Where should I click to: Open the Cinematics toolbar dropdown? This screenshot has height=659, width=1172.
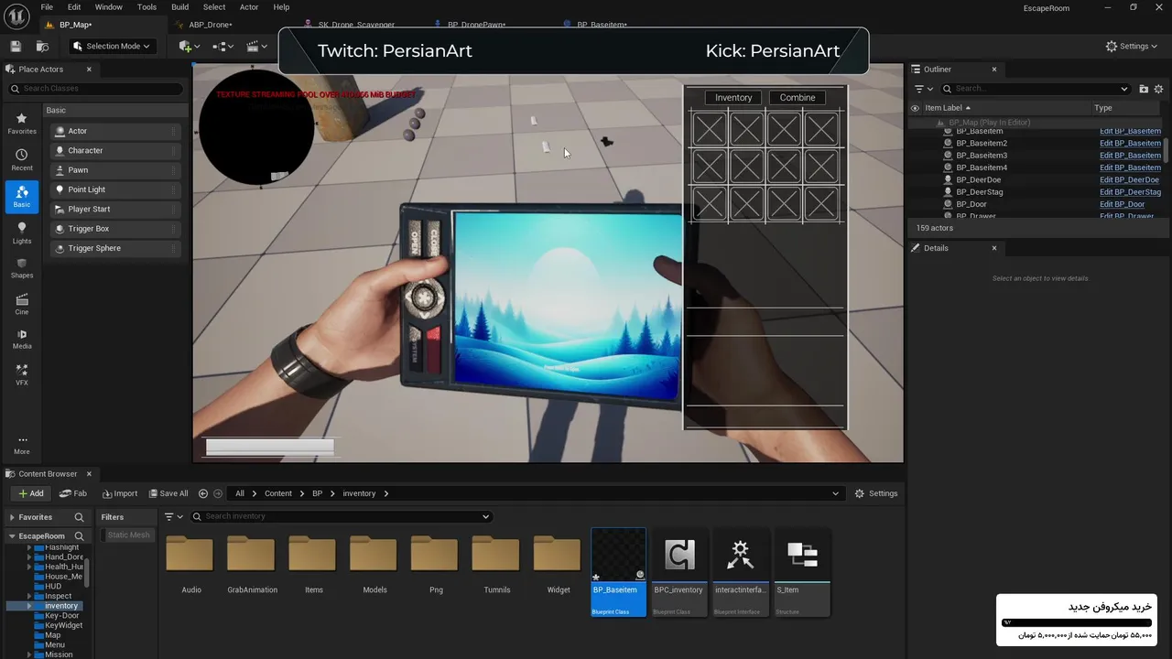pos(256,46)
